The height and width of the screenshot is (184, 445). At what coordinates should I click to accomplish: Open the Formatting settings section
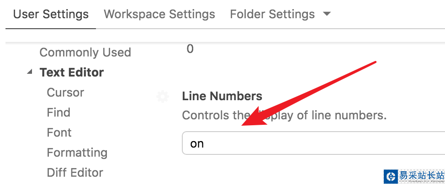click(x=77, y=153)
